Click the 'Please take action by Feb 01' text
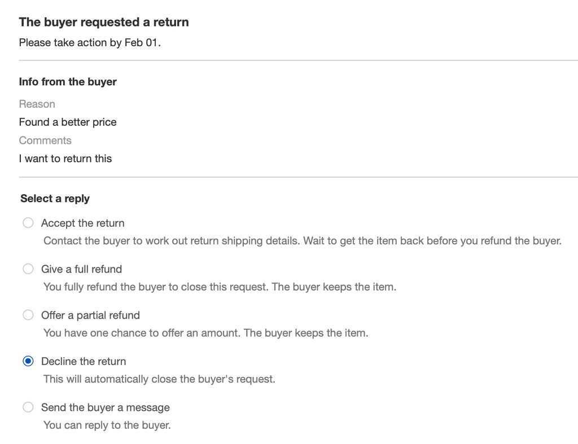The height and width of the screenshot is (444, 578). point(90,42)
